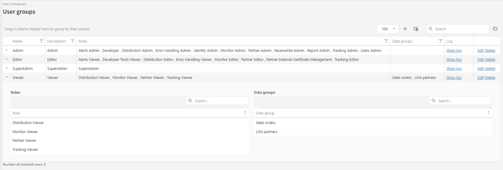This screenshot has width=503, height=170.
Task: Click the export icon beside the search box
Action: (x=495, y=29)
